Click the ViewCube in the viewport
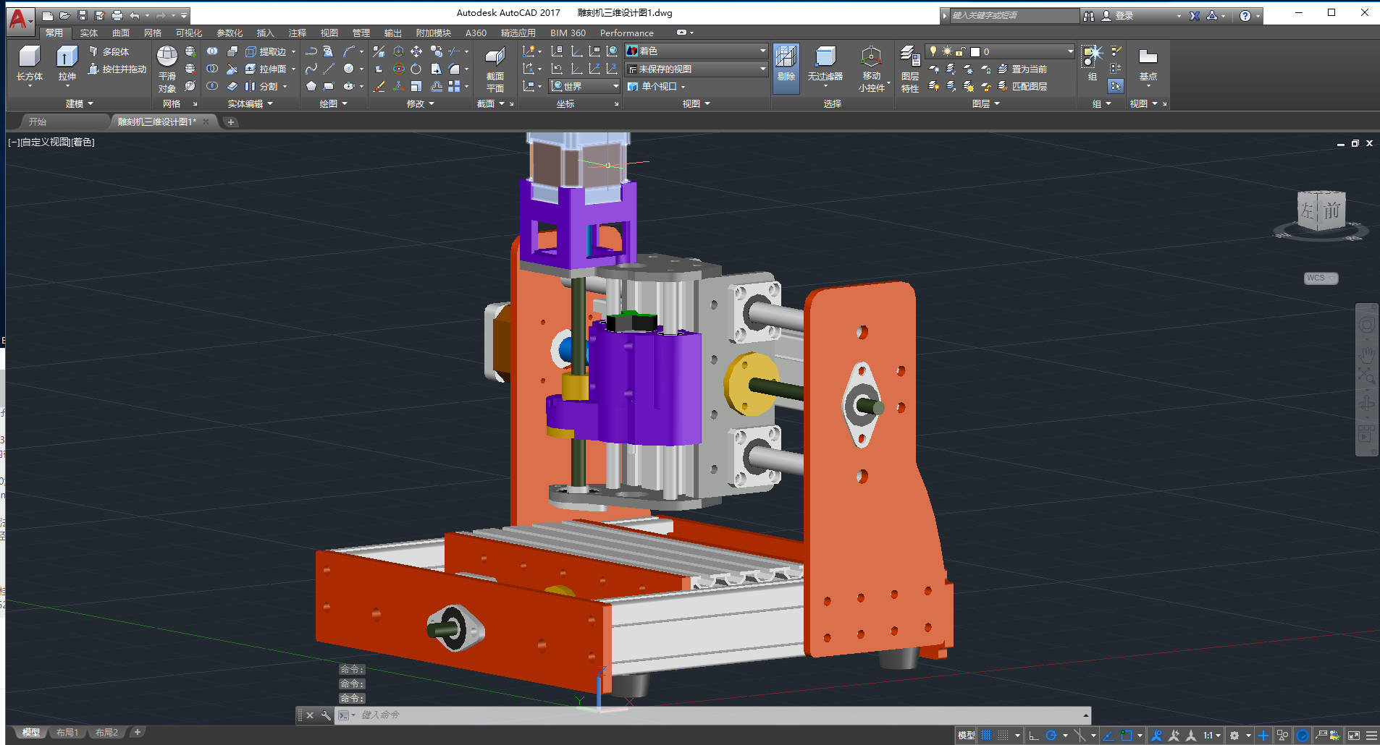 pyautogui.click(x=1321, y=212)
